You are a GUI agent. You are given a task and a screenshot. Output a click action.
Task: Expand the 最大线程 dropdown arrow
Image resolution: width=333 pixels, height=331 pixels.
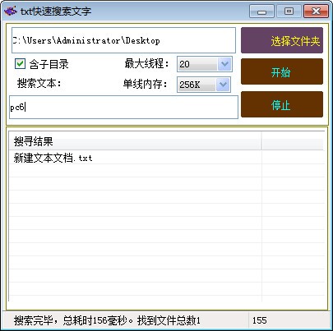(x=224, y=64)
